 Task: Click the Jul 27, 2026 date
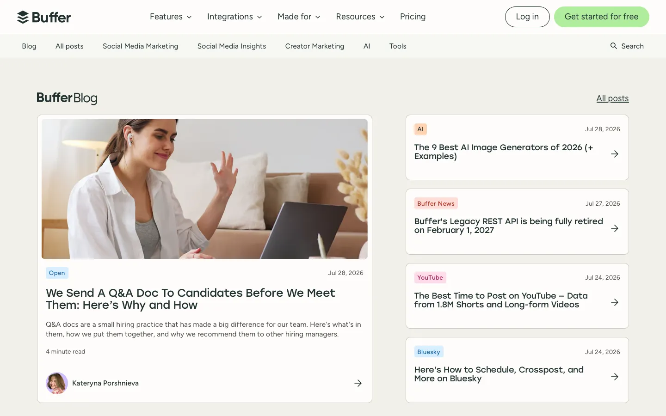click(603, 203)
